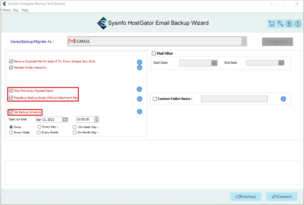Open the question mark help icon
This screenshot has width=304, height=205.
pos(289,24)
